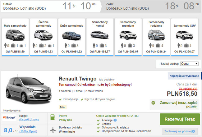Click the Pełny bak fuel policy text
The width and height of the screenshot is (202, 137).
pos(66,120)
